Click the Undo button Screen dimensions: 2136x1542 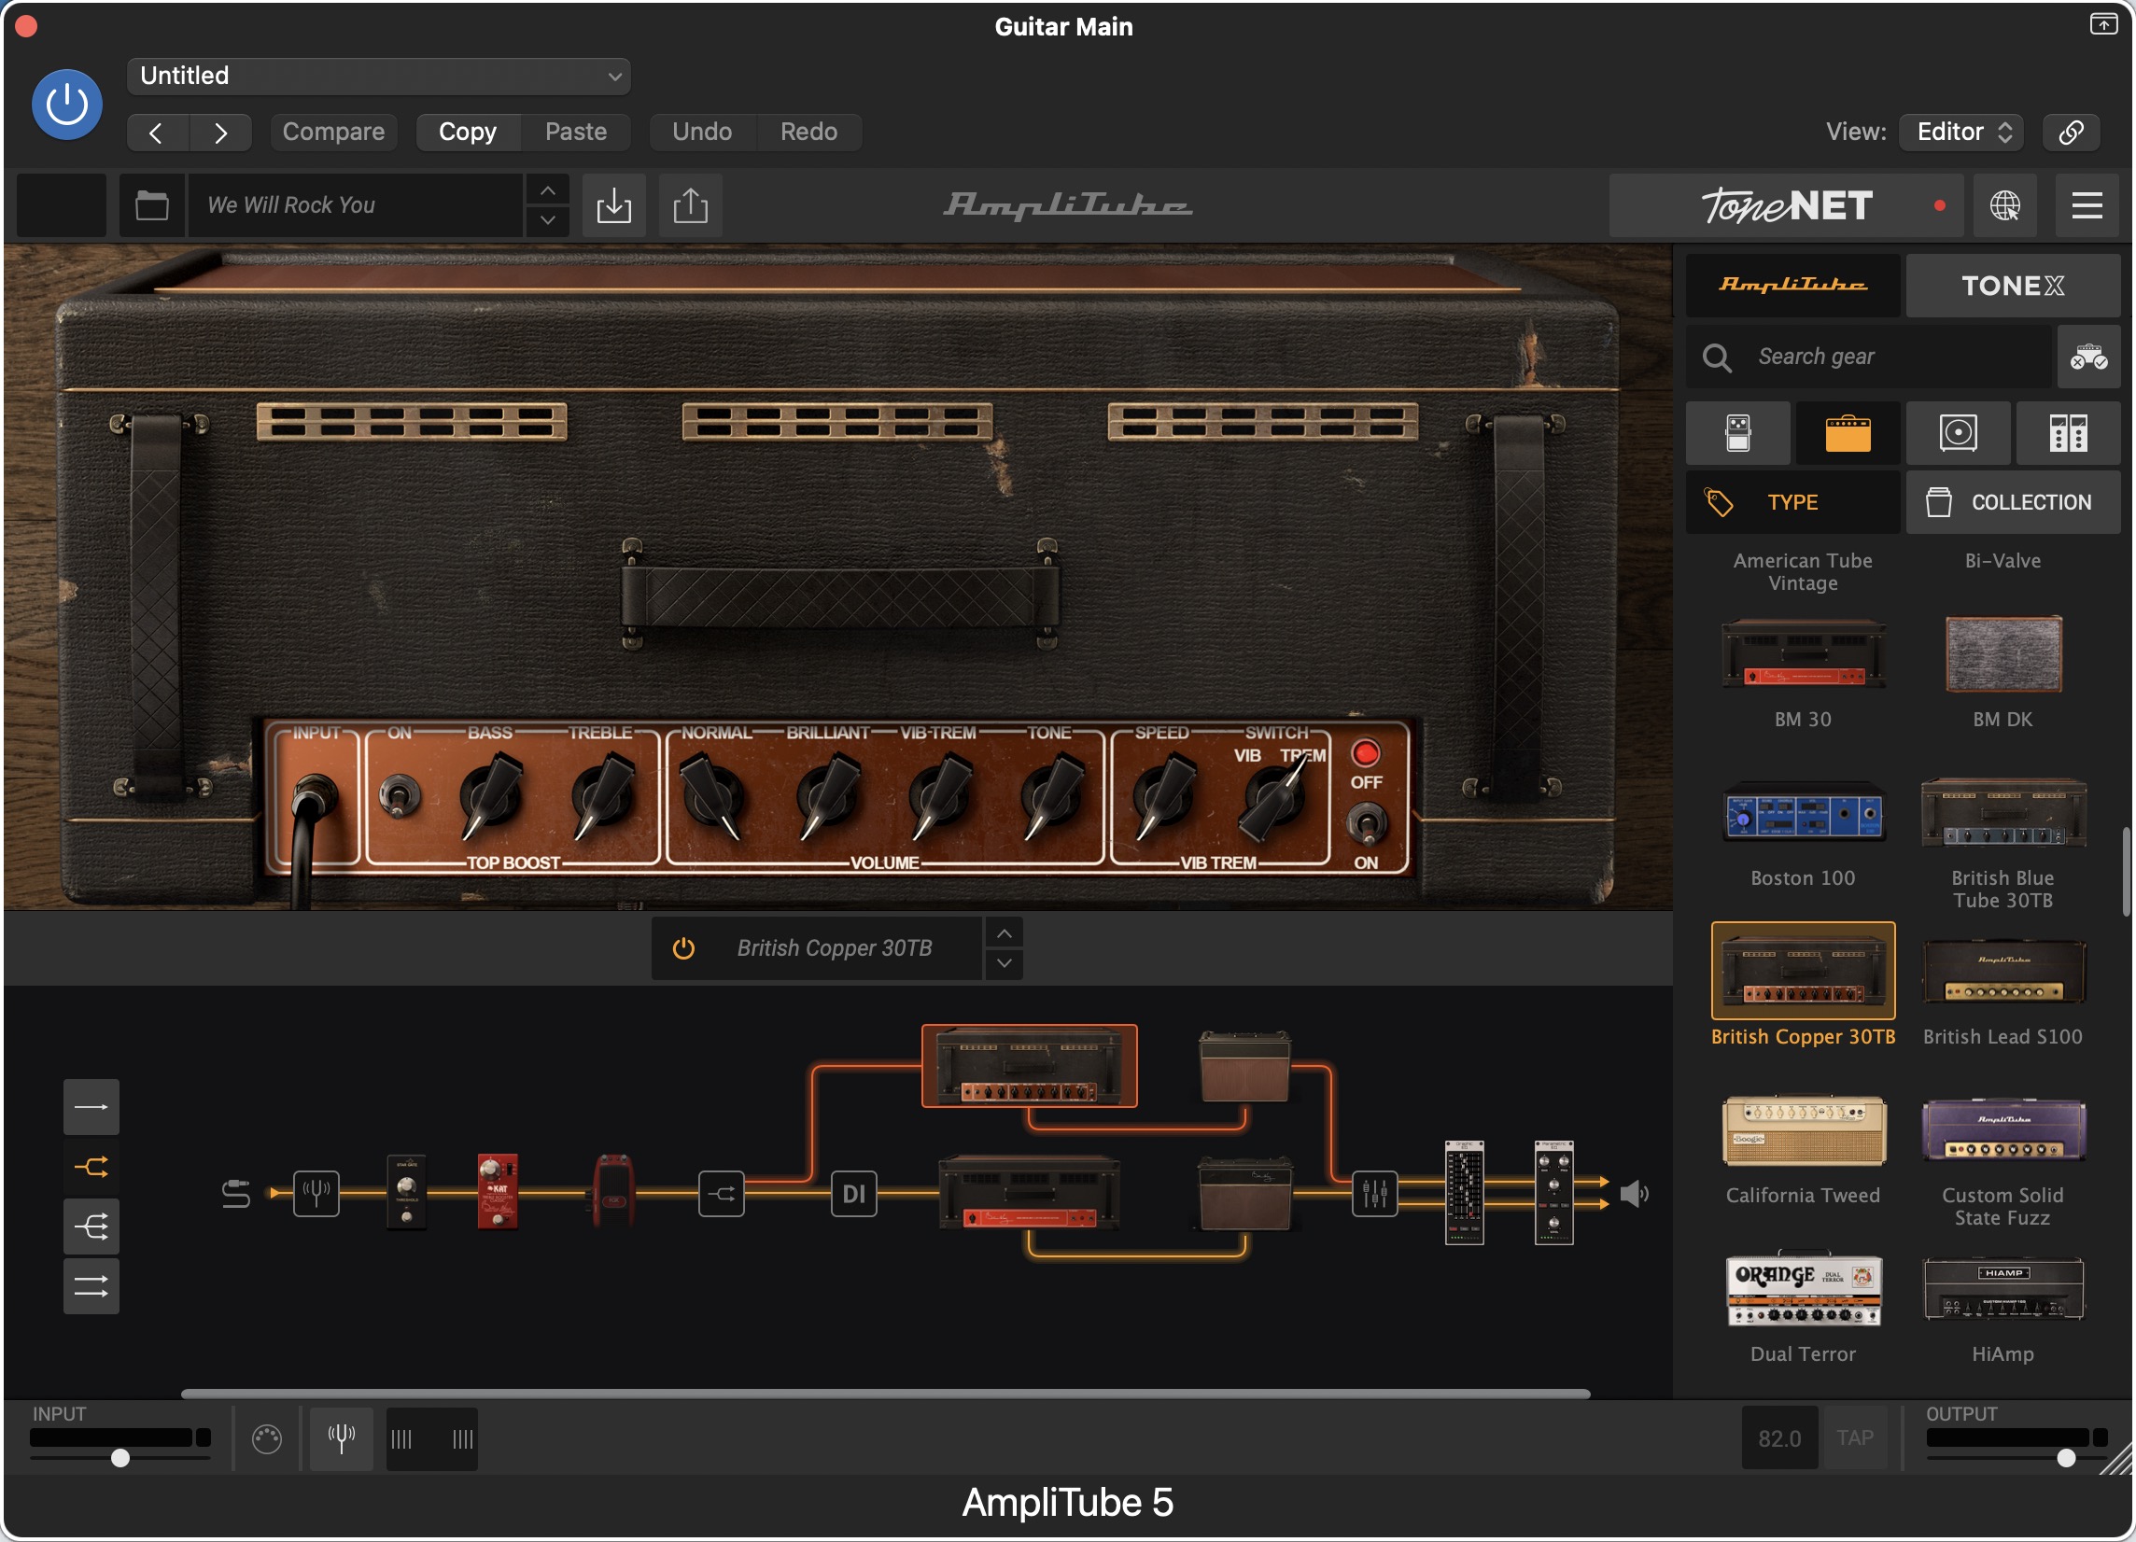tap(703, 132)
